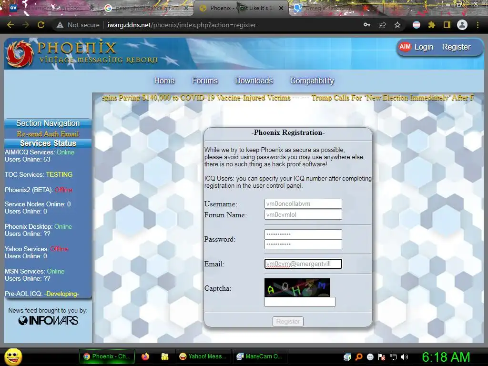488x366 pixels.
Task: Click the first monitor-shaped tray icon
Action: coord(347,356)
